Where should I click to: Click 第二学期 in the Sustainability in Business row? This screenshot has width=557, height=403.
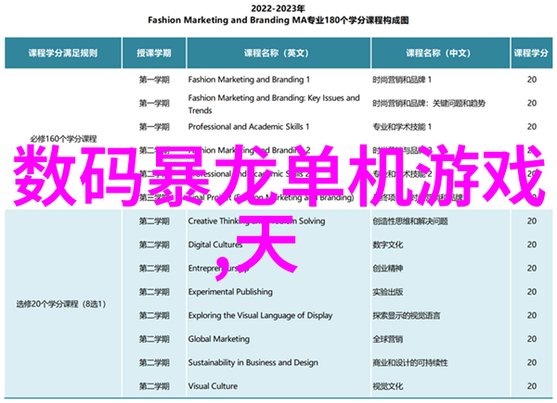pyautogui.click(x=154, y=362)
